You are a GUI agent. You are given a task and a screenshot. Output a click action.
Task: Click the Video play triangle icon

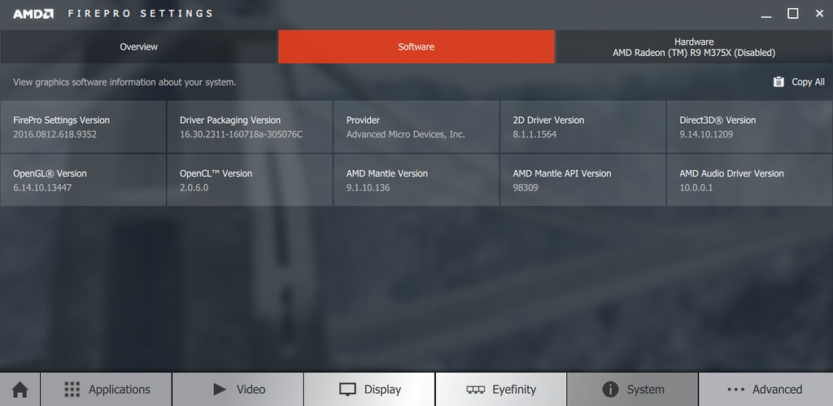tap(220, 390)
